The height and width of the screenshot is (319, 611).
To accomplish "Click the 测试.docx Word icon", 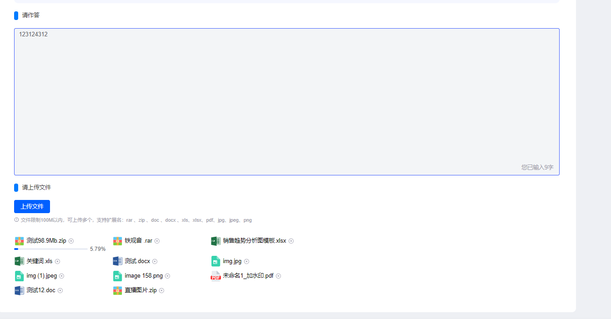I will [118, 261].
